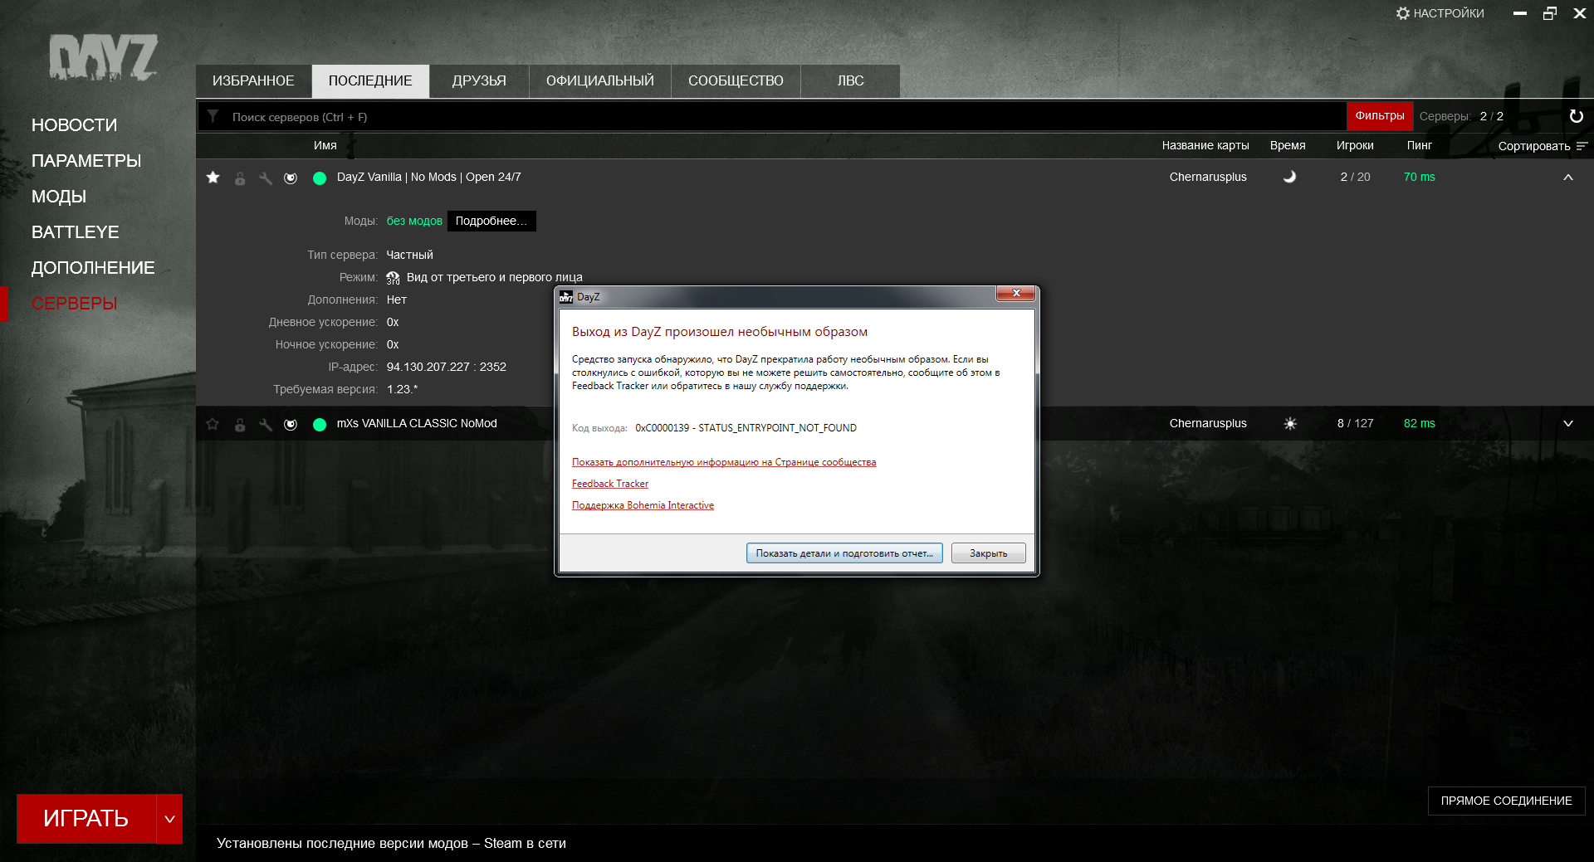Open the Сортировать sort menu
Viewport: 1594px width, 862px height.
1543,146
